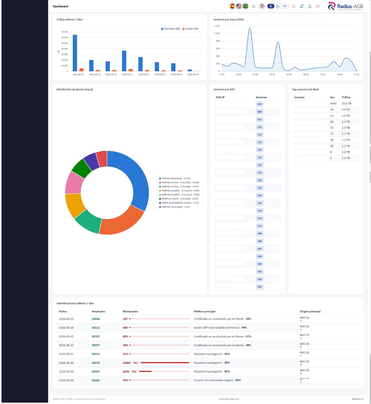This screenshot has width=371, height=404.
Task: Click the orange reload arrow icon
Action: 294,6
